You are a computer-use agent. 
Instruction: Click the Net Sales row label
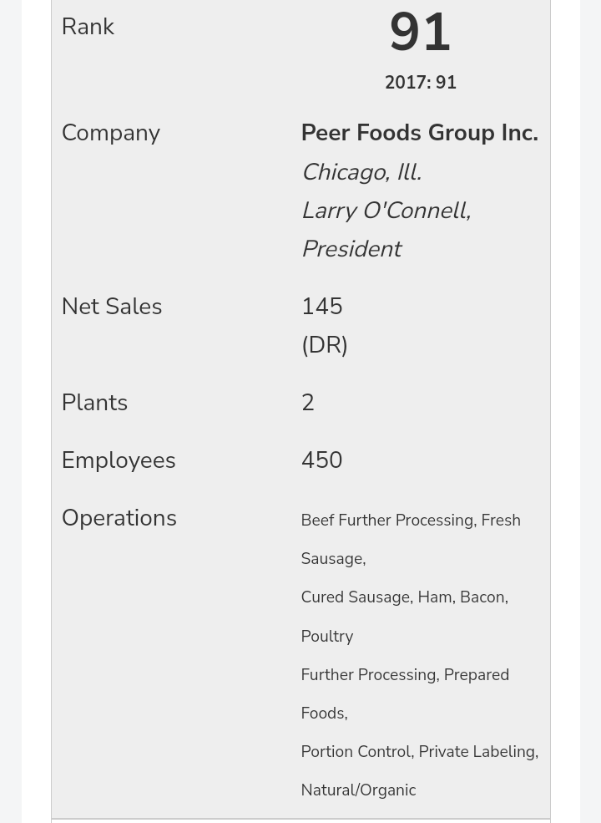111,307
